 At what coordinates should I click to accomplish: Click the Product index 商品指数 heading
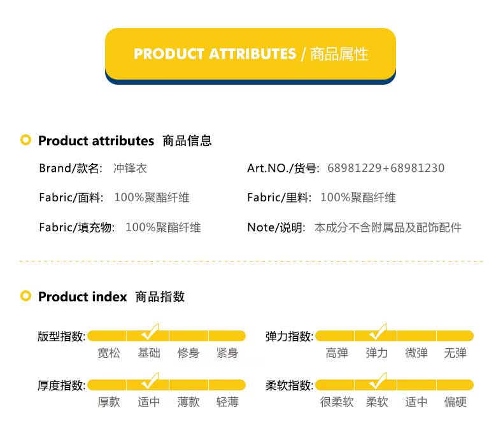coord(111,296)
